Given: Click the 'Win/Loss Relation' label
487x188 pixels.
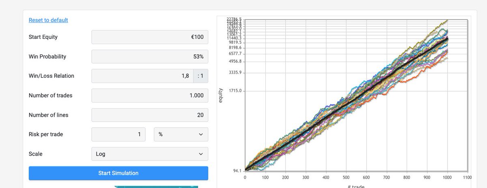Looking at the screenshot, I should pos(52,76).
